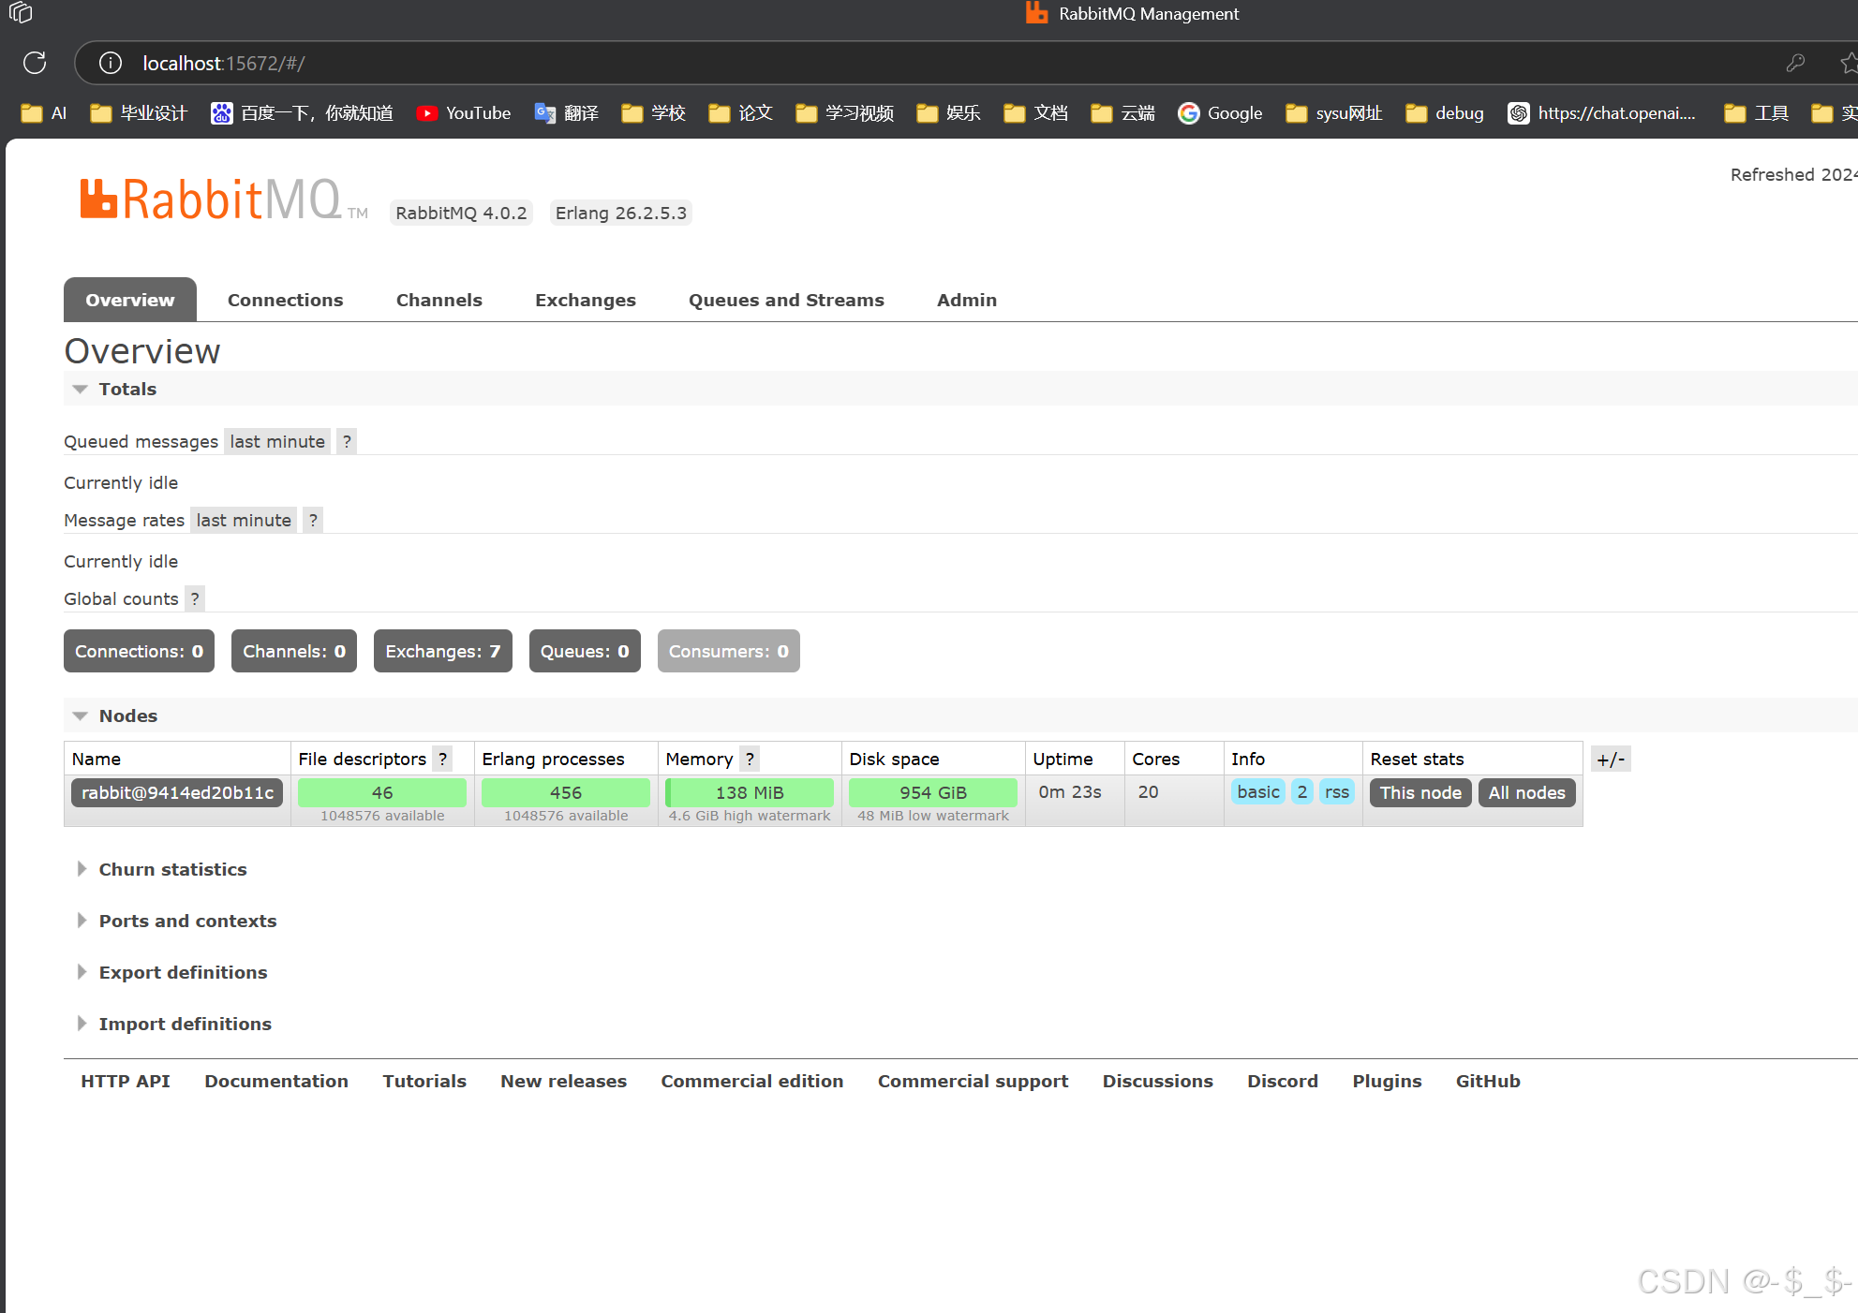1858x1313 pixels.
Task: Change Message rates last minute range
Action: 244,520
